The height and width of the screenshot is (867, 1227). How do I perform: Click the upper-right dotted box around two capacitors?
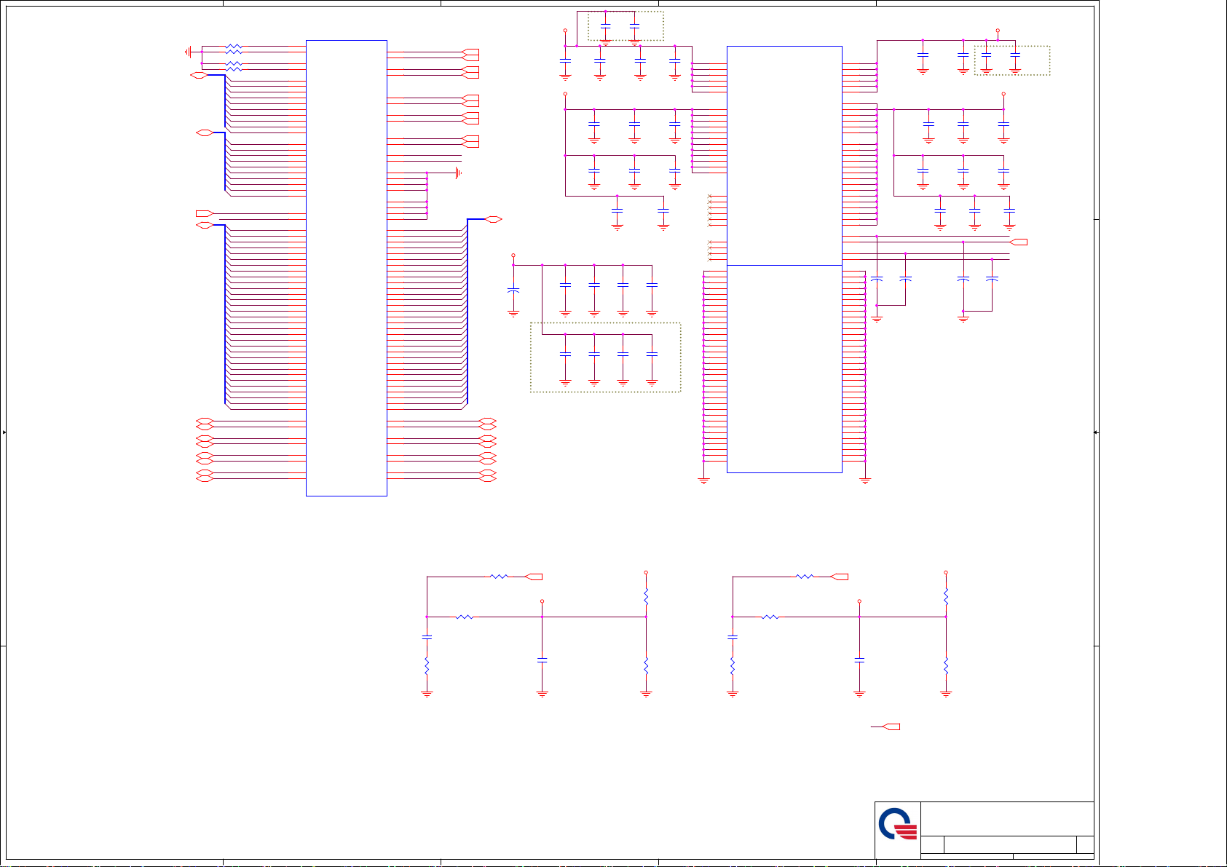point(1012,60)
